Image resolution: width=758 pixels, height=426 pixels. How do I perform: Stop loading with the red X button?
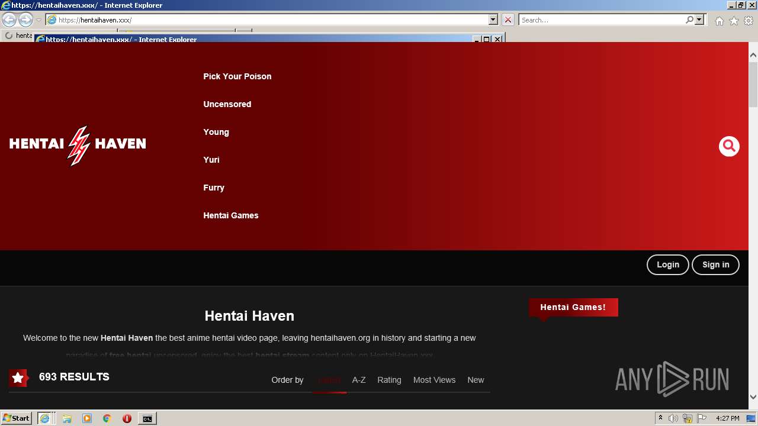[508, 20]
